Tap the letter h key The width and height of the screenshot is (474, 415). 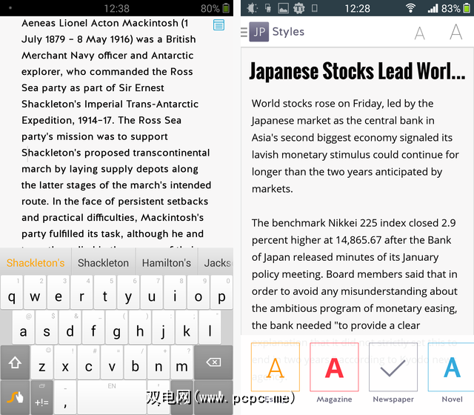(140, 328)
